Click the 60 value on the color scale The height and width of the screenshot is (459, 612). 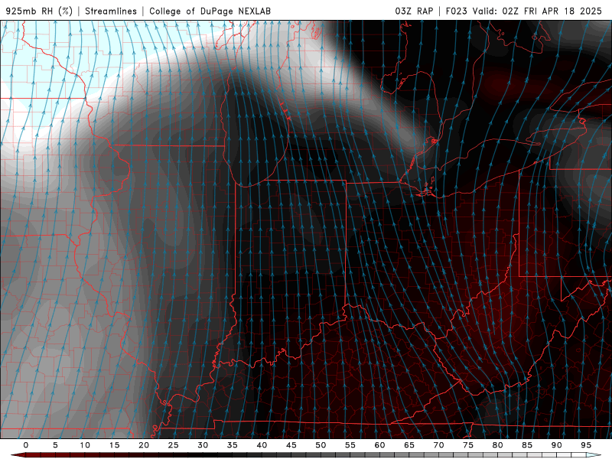[x=379, y=445]
